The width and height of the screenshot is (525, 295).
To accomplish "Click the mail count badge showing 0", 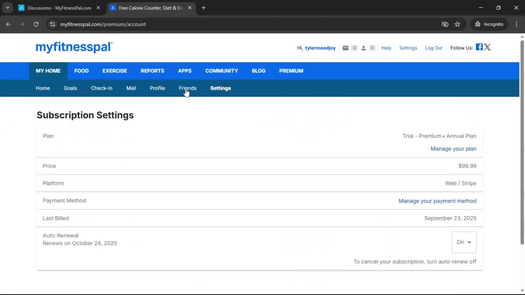I will pyautogui.click(x=354, y=48).
